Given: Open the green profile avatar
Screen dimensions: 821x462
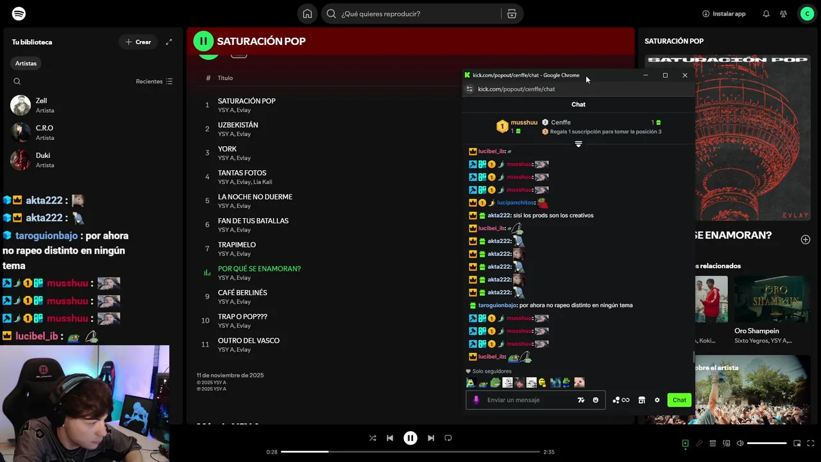Looking at the screenshot, I should [x=807, y=13].
